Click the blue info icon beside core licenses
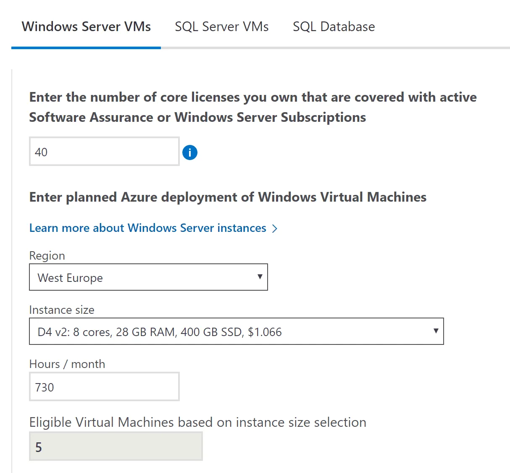This screenshot has height=473, width=510. (x=190, y=152)
